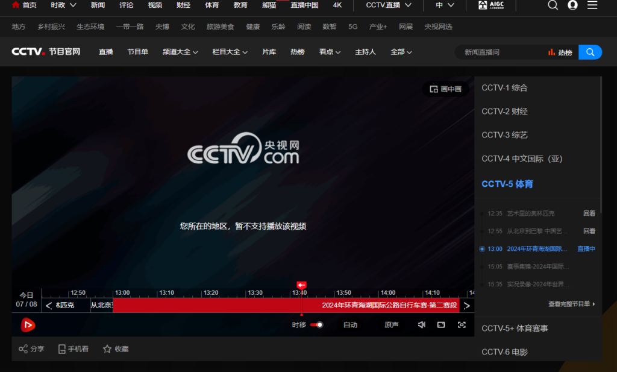Toggle the 时移 time-shift switch
Screen dimensions: 617x372
coord(317,325)
